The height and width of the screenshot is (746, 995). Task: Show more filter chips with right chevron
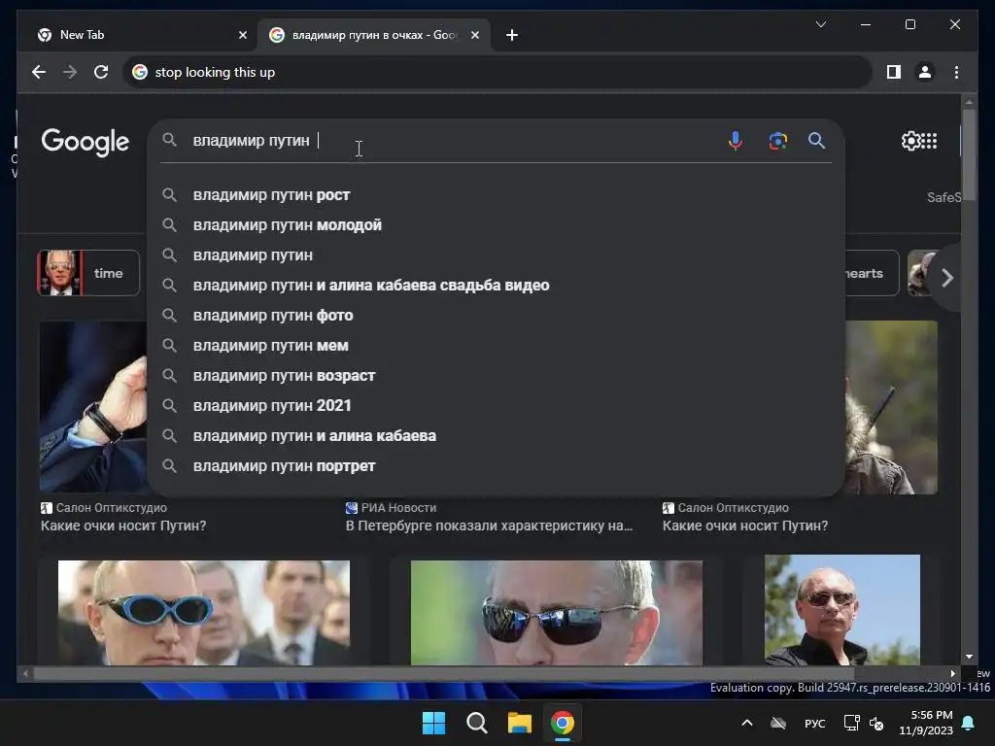click(946, 278)
